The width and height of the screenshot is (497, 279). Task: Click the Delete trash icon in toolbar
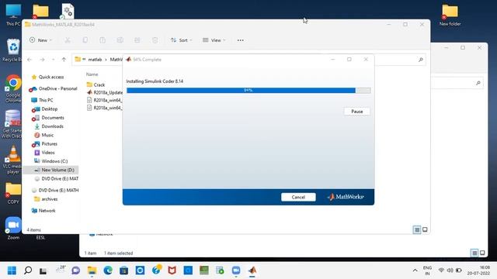[155, 40]
